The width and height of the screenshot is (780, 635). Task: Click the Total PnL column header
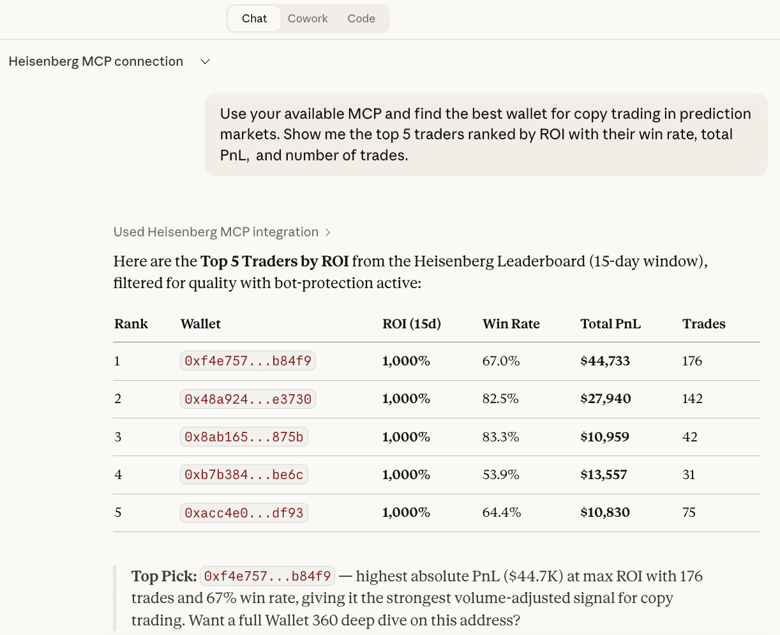(610, 324)
